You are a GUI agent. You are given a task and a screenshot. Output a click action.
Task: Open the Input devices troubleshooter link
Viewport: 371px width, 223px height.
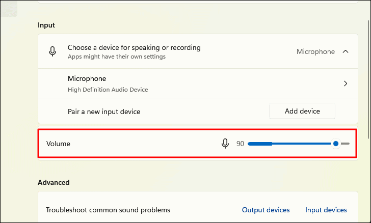[x=326, y=210]
